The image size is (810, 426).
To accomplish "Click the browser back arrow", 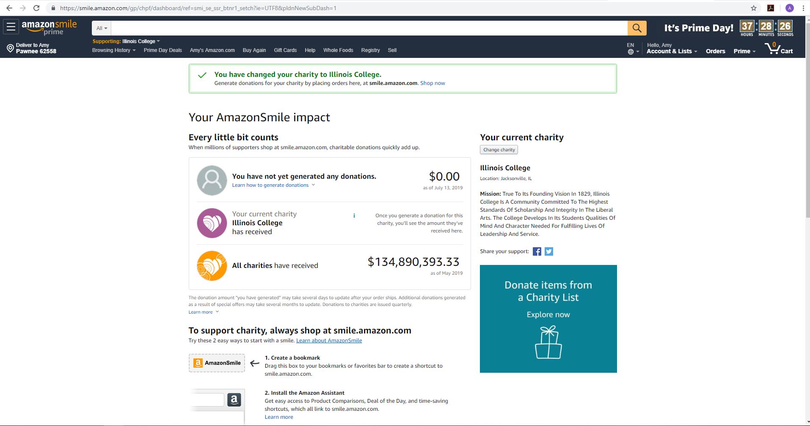I will 9,8.
